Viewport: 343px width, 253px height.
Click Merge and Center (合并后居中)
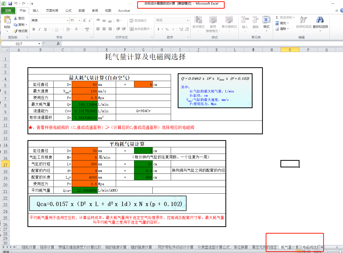(140, 29)
